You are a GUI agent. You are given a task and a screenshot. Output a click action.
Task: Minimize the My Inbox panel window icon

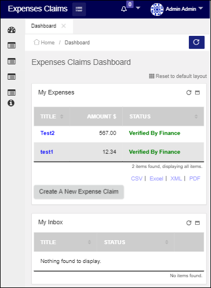point(197,223)
